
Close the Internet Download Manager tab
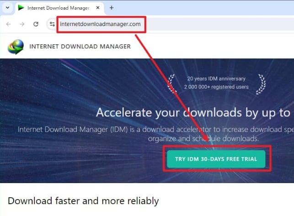pyautogui.click(x=98, y=8)
